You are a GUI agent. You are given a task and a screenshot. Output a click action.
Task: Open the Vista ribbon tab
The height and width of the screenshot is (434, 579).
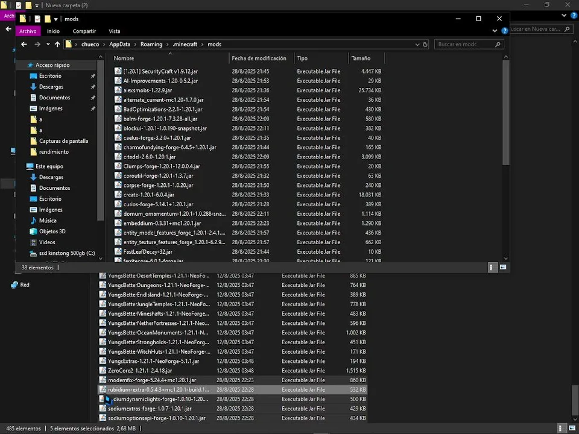tap(115, 31)
